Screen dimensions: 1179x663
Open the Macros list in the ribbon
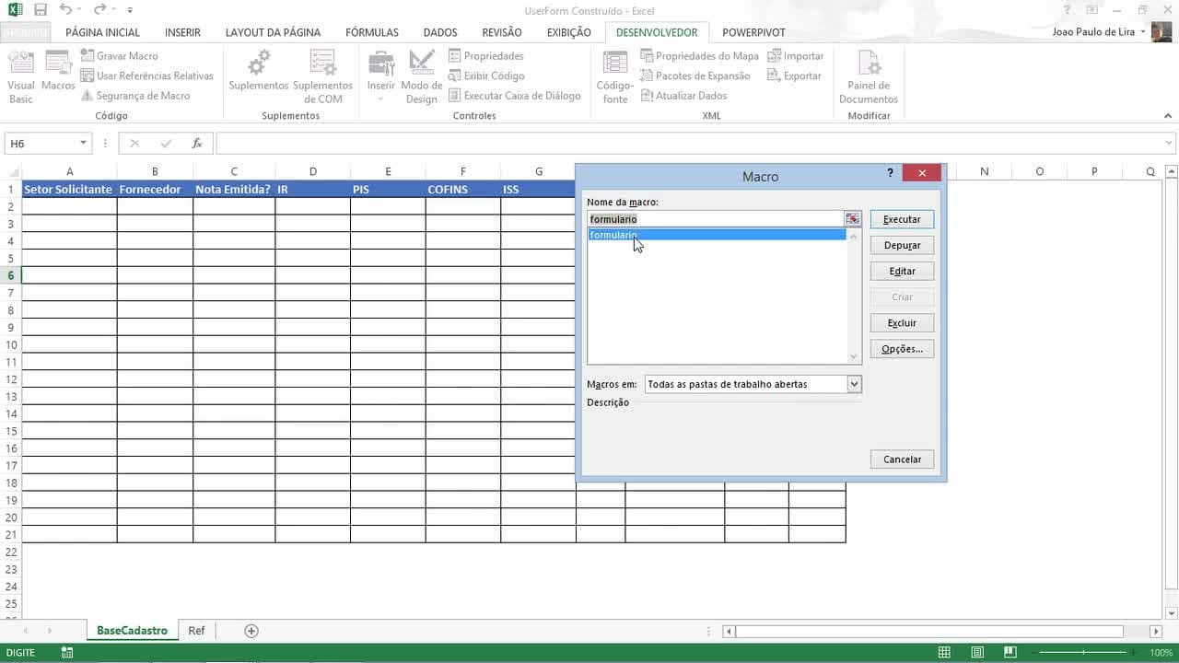58,72
